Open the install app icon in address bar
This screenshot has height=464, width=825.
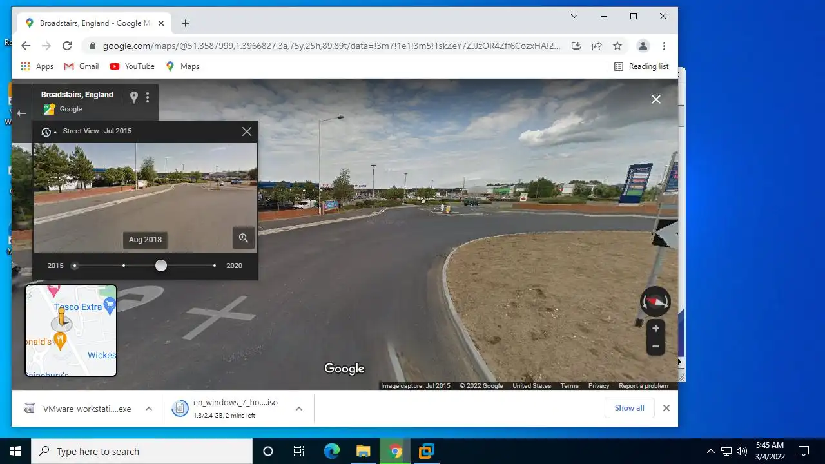pyautogui.click(x=576, y=46)
